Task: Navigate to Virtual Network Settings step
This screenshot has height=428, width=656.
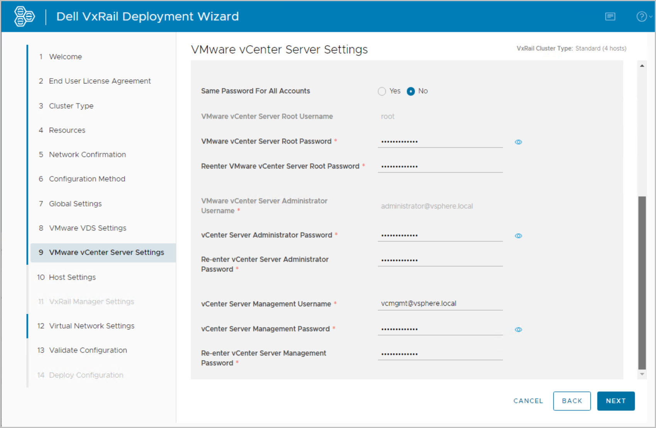Action: 91,326
